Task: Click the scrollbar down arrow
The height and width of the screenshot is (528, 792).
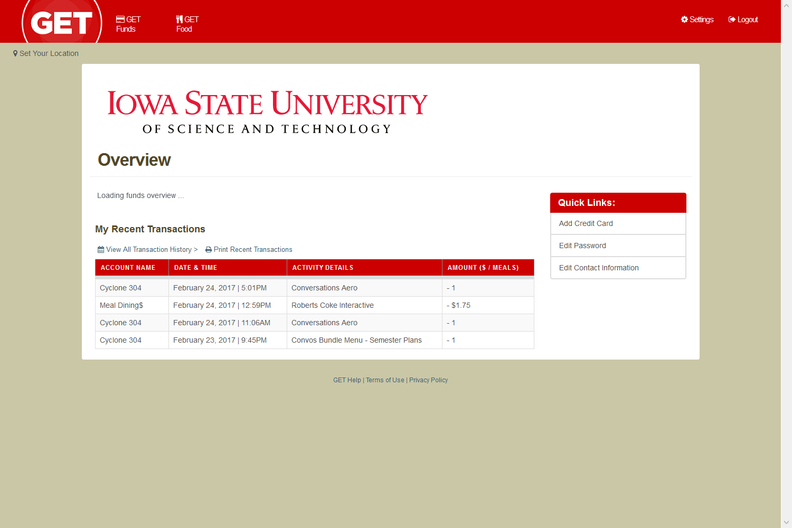Action: click(786, 523)
